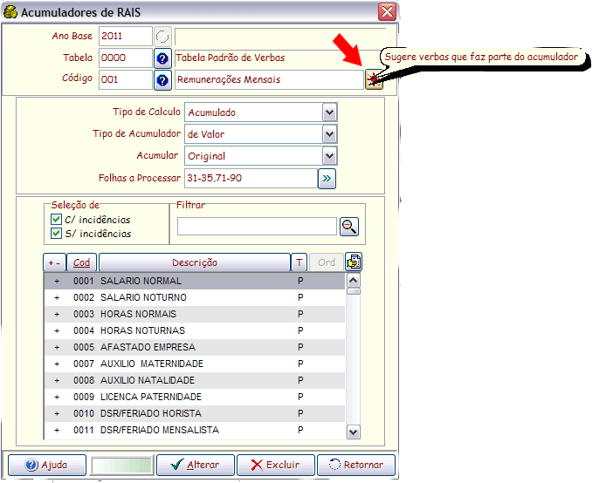
Task: Click the Descrição column header
Action: [195, 262]
